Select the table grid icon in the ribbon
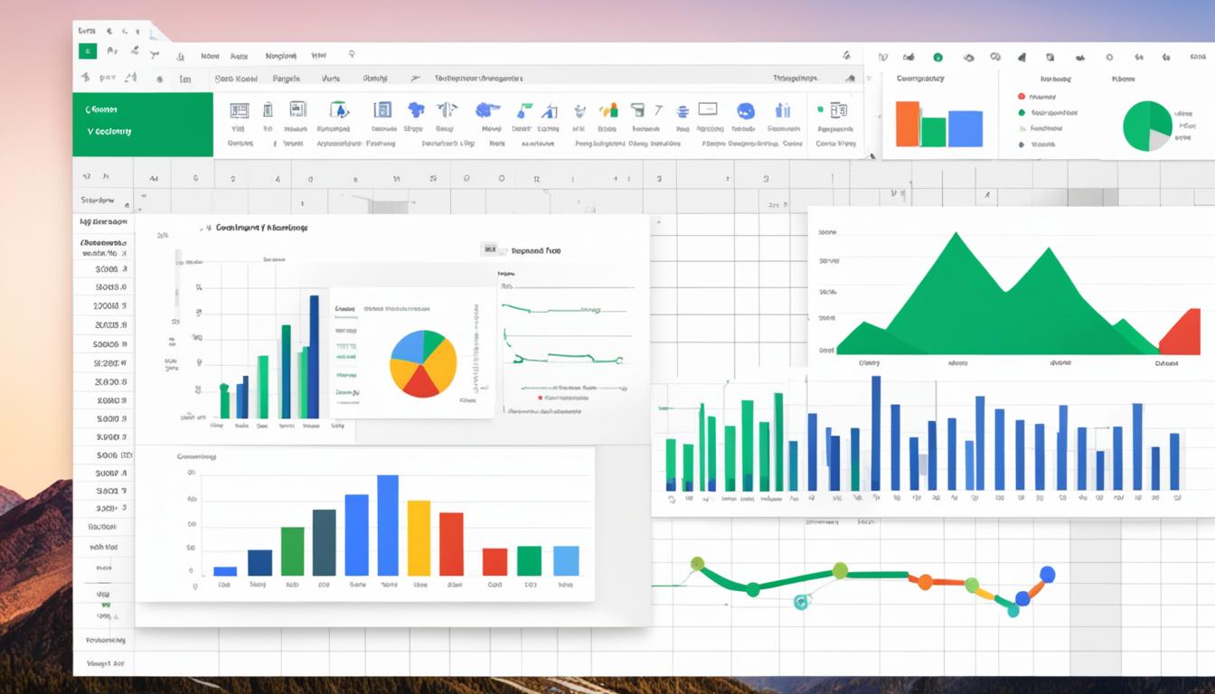This screenshot has width=1215, height=694. pos(239,110)
